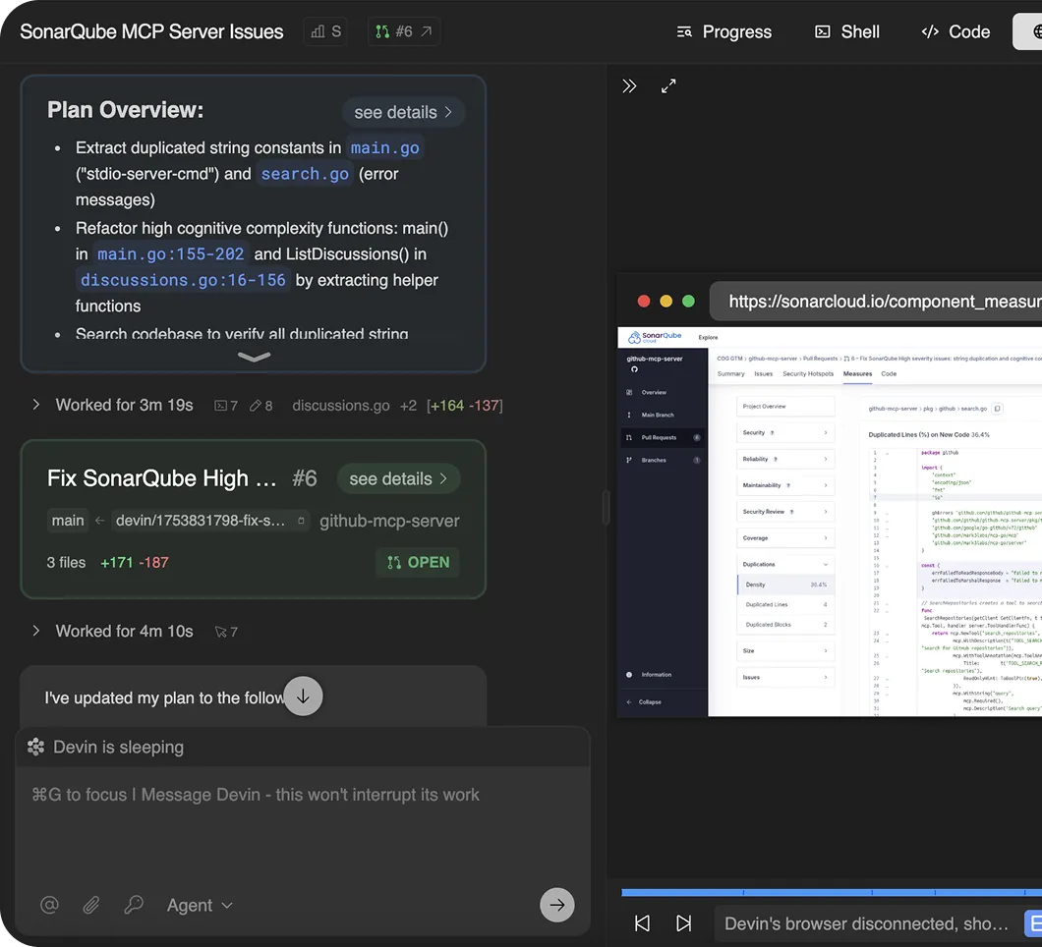
Task: Expand the Reliability measures section
Action: pos(785,459)
